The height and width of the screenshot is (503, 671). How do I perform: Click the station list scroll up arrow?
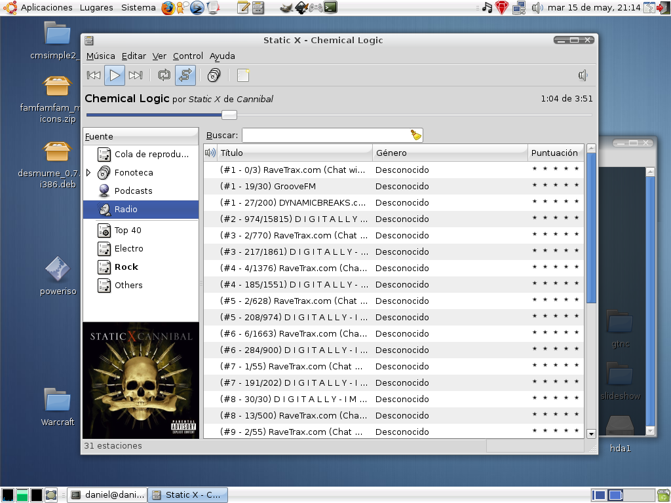[592, 149]
